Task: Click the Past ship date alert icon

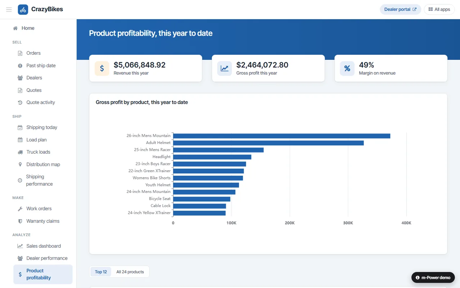Action: (x=20, y=66)
